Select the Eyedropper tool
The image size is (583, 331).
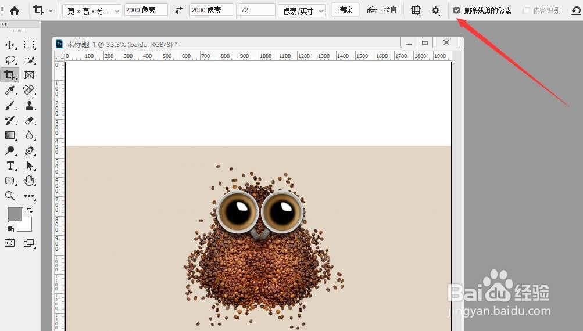tap(10, 90)
